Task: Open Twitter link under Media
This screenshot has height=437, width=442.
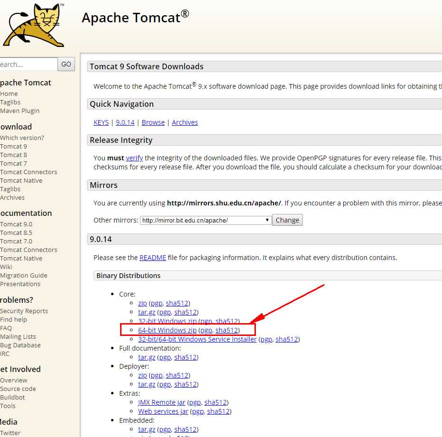Action: point(10,433)
